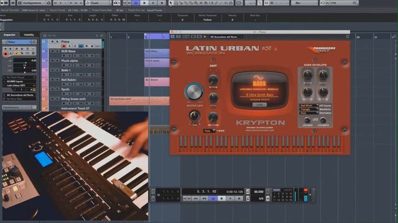Click the Stop button in bottom transport panel

click(x=221, y=198)
